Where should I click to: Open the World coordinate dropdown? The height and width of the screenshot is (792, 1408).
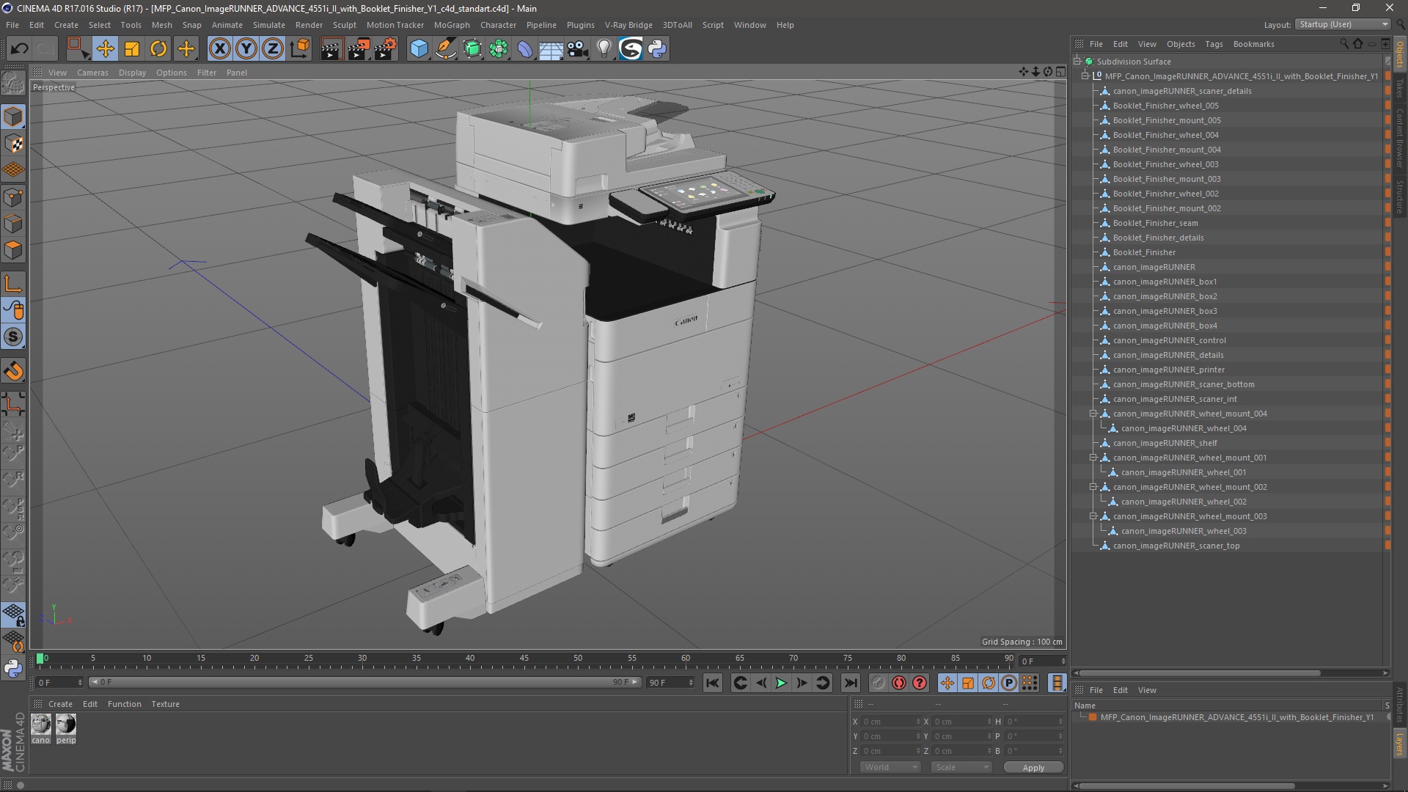tap(890, 767)
